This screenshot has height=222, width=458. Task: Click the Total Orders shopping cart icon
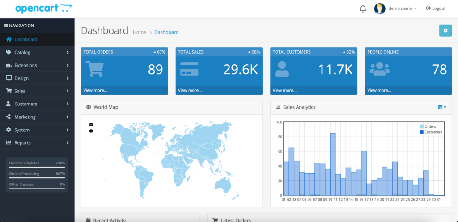coord(94,69)
